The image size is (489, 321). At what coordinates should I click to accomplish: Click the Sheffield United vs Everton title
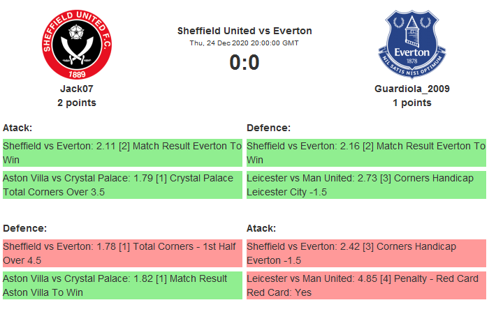[x=245, y=31]
